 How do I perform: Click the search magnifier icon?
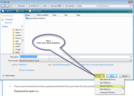[131, 6]
